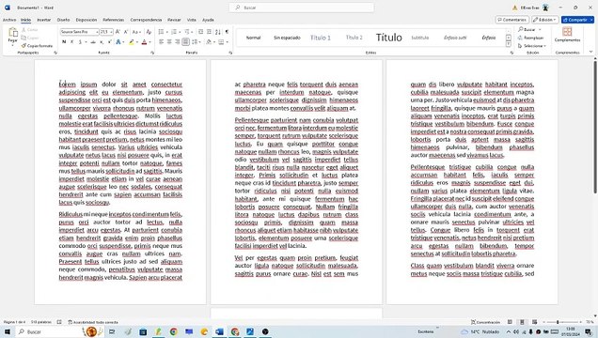Toggle strikethrough formatting
The image size is (598, 338).
(x=93, y=42)
